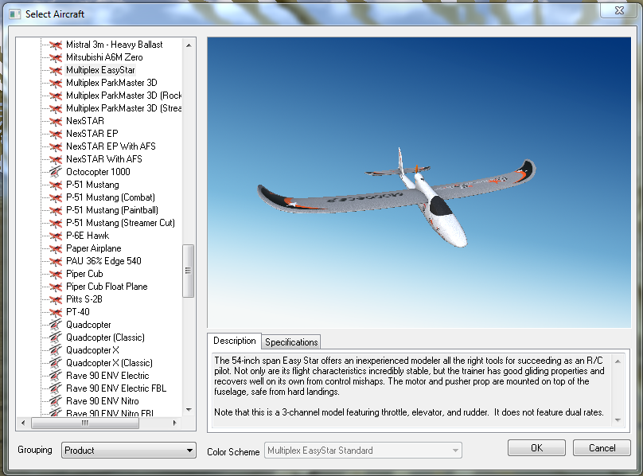Click the aircraft list horizontal scrollbar thumb

click(85, 423)
